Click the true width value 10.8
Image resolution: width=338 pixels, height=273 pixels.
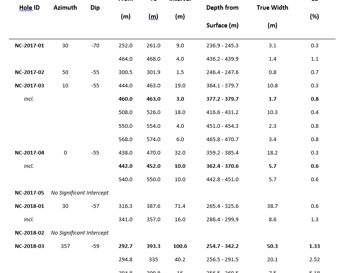273,86
